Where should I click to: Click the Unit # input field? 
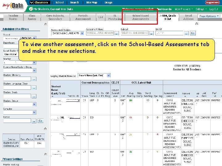pos(169,33)
